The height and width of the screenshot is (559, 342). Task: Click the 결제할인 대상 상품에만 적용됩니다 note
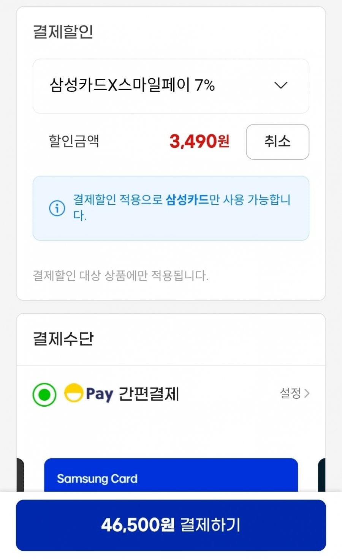click(121, 275)
